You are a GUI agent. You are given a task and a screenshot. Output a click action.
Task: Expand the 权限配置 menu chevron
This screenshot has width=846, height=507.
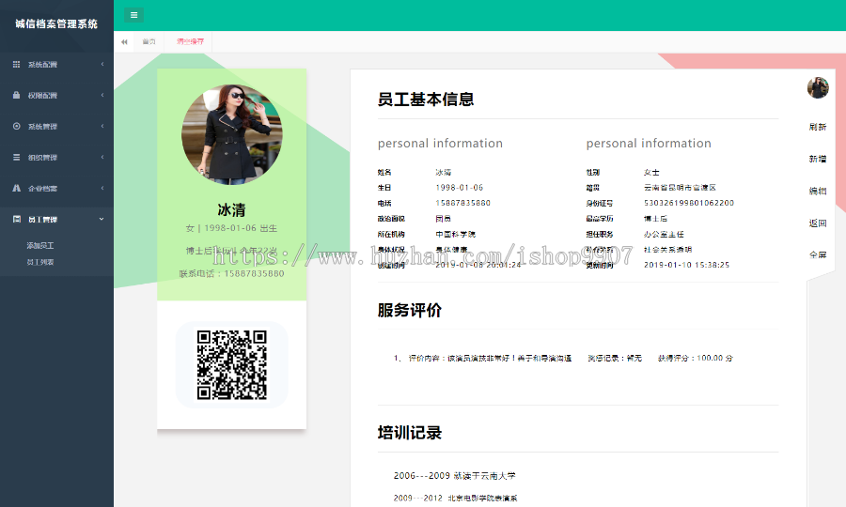(102, 95)
